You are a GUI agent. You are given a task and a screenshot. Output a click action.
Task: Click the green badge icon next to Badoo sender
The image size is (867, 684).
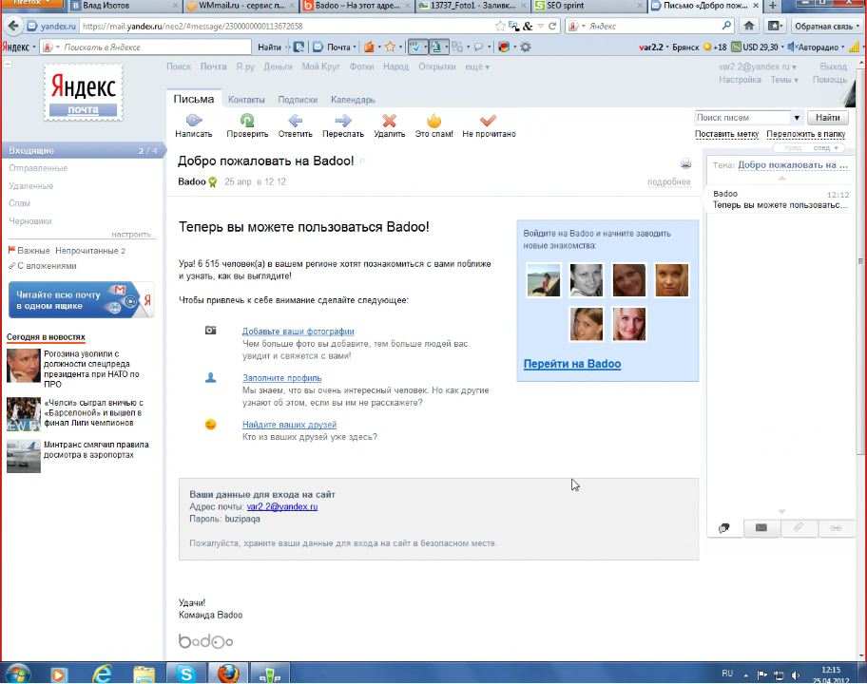coord(212,181)
